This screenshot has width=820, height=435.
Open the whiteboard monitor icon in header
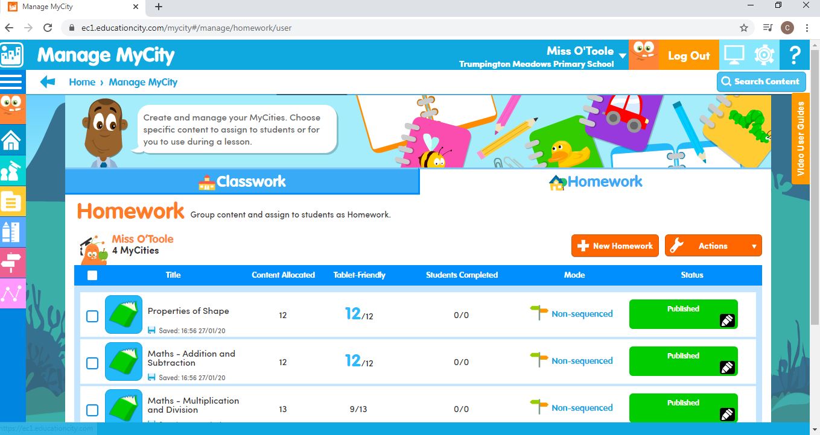[x=734, y=55]
